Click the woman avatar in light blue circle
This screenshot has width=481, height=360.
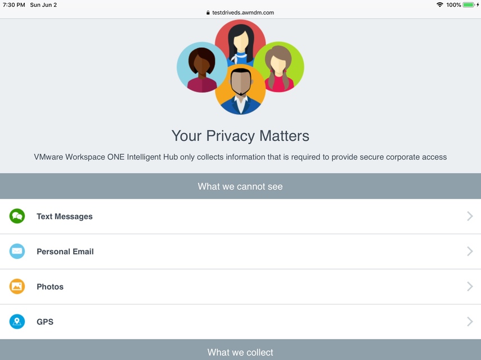tap(200, 67)
